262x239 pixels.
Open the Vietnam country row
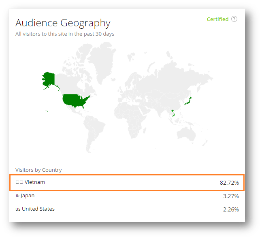pyautogui.click(x=127, y=183)
